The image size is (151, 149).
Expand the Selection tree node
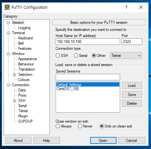14,74
